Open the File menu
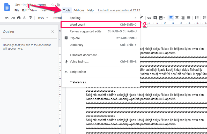 [x=17, y=10]
